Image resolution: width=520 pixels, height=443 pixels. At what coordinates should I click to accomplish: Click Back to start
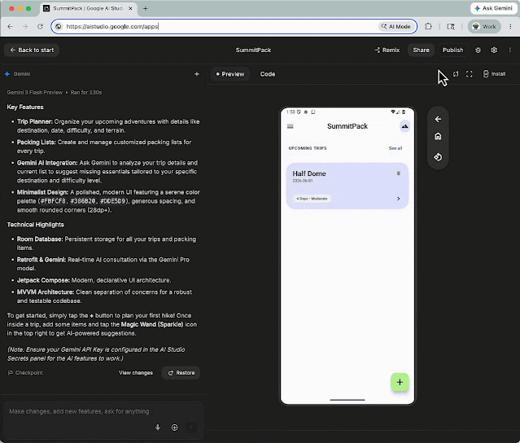[32, 50]
